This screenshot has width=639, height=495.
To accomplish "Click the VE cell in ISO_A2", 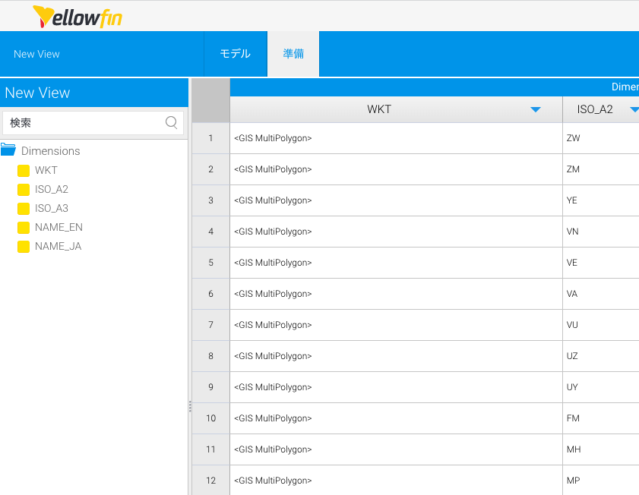I will (x=601, y=263).
